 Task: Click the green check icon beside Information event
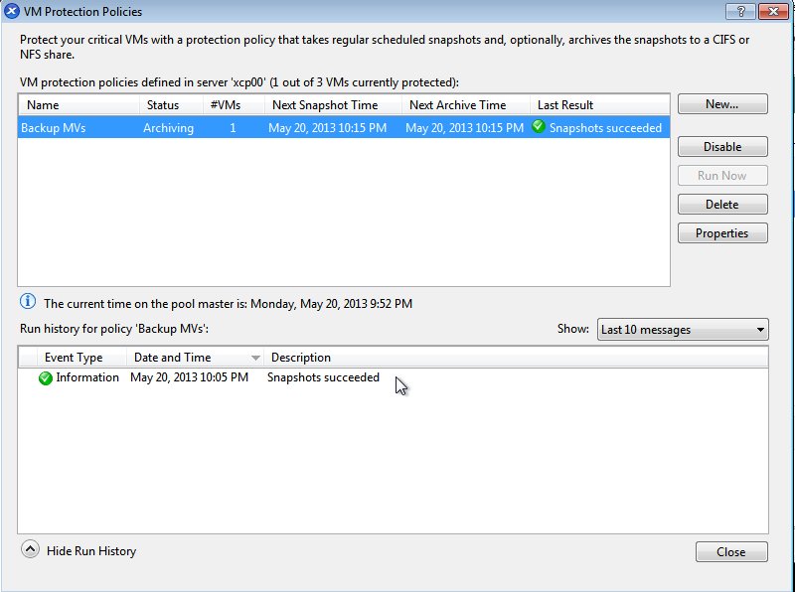(x=46, y=378)
